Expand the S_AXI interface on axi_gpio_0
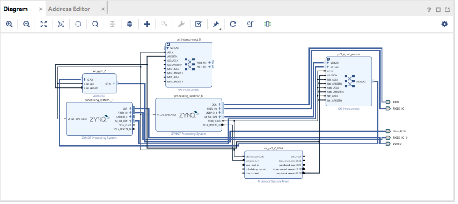This screenshot has height=204, width=458. click(x=84, y=79)
